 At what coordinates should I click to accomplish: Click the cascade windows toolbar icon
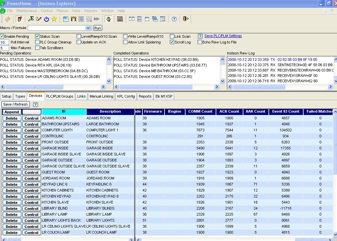tap(155, 19)
